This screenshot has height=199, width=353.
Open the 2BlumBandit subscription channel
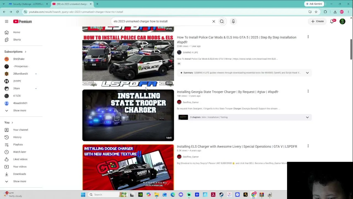(x=20, y=74)
